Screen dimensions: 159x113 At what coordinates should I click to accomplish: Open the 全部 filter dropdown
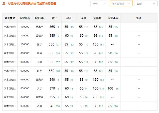point(146,4)
